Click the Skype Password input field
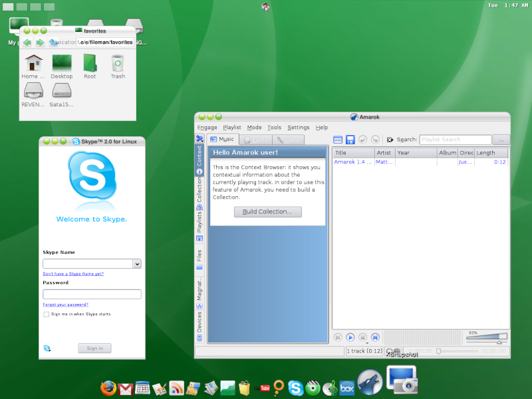This screenshot has height=399, width=532. coord(92,294)
